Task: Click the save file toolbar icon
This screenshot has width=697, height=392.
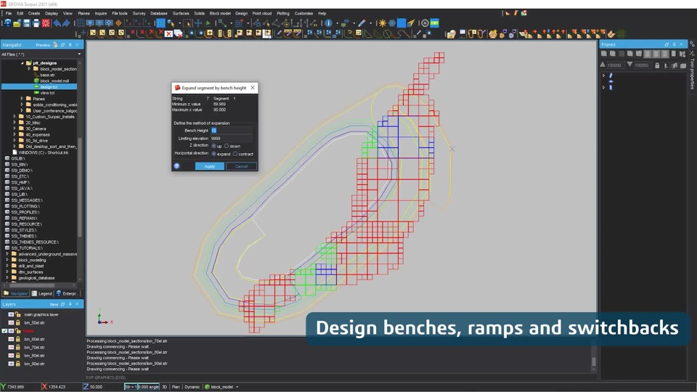Action: (27, 23)
